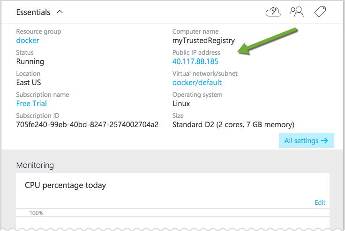Screen dimensions: 345x231
Task: Click the East US location value
Action: (29, 83)
